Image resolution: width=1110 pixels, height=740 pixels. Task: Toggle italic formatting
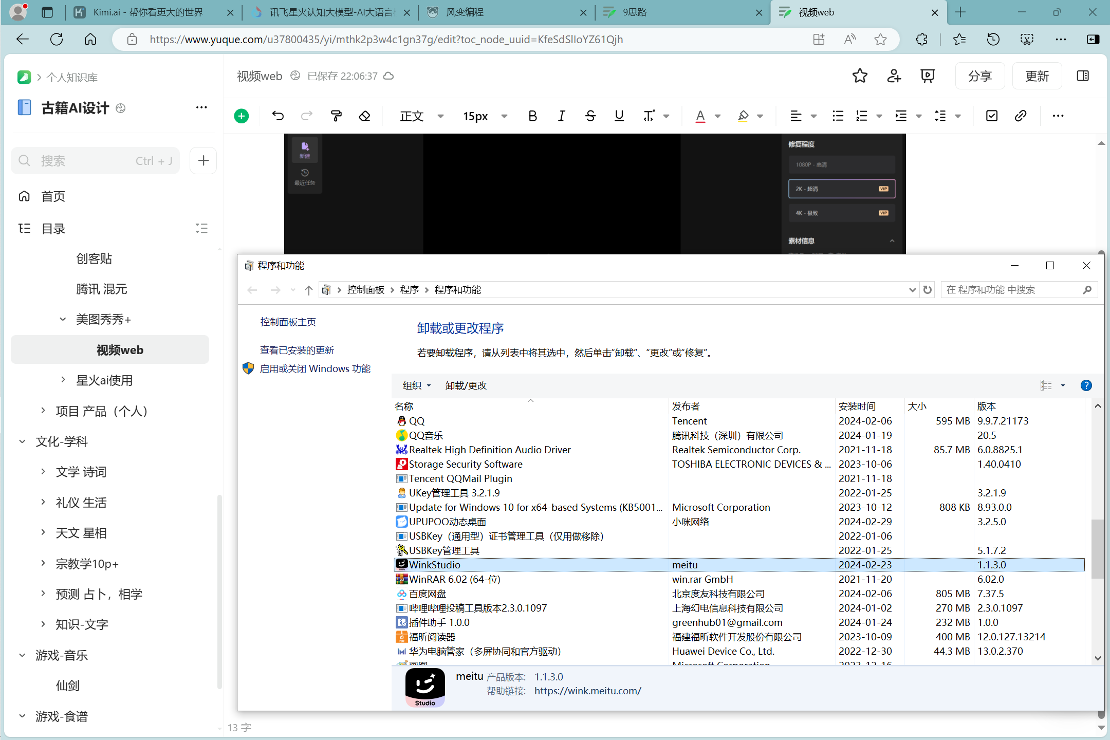(561, 116)
